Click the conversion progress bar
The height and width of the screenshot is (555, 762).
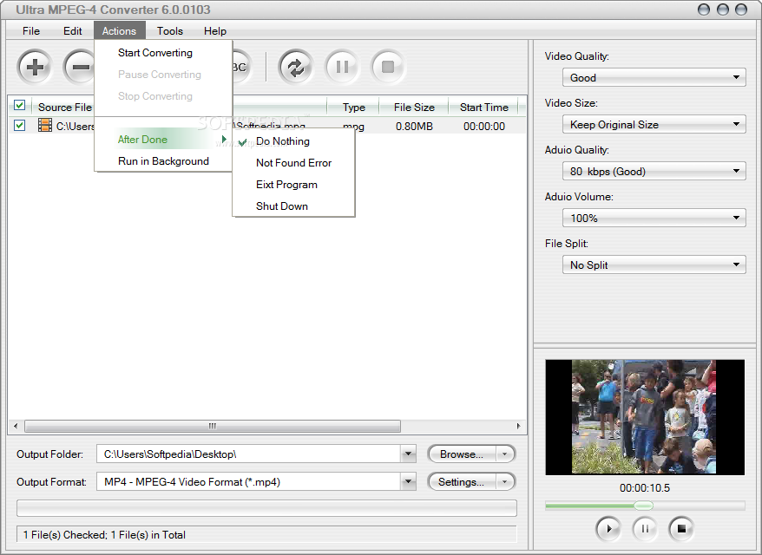tap(266, 508)
